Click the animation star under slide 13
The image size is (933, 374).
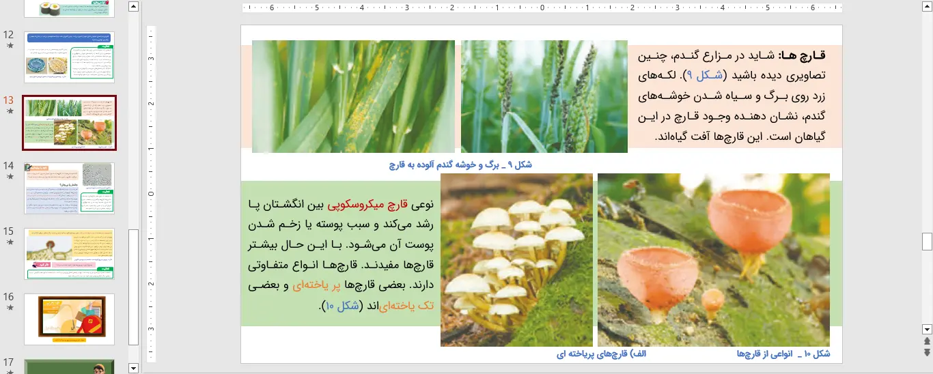(x=10, y=111)
